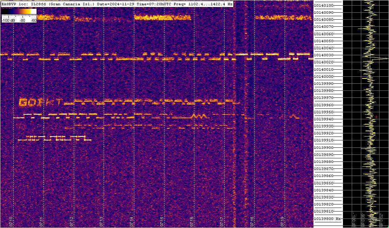Screen dimensions: 389x228
Task: Click the Hellschreiber letters signal near 10139965
Action: click(x=40, y=102)
